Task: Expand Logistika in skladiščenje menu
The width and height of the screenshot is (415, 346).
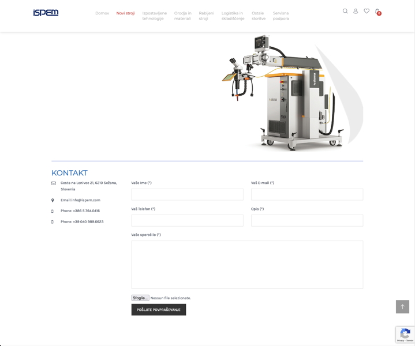Action: click(233, 16)
